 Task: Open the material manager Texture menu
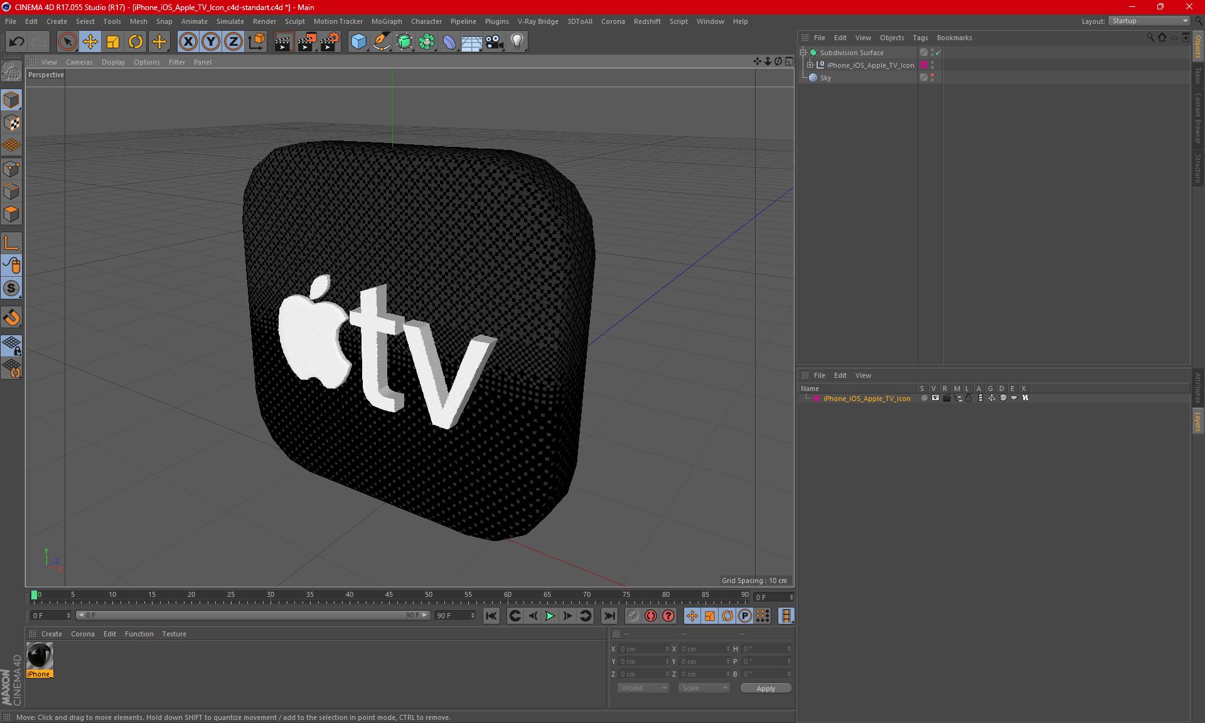[174, 634]
